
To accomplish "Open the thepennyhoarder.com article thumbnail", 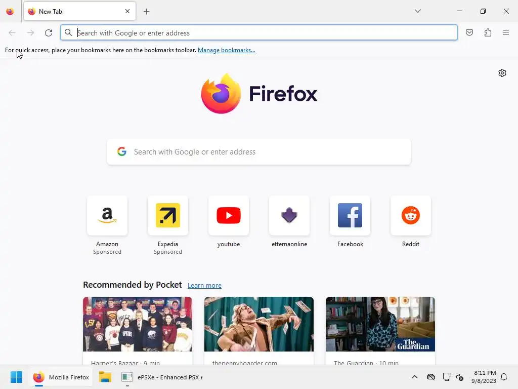I will click(x=258, y=324).
